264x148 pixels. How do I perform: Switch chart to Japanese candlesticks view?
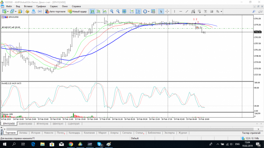[x=98, y=12]
